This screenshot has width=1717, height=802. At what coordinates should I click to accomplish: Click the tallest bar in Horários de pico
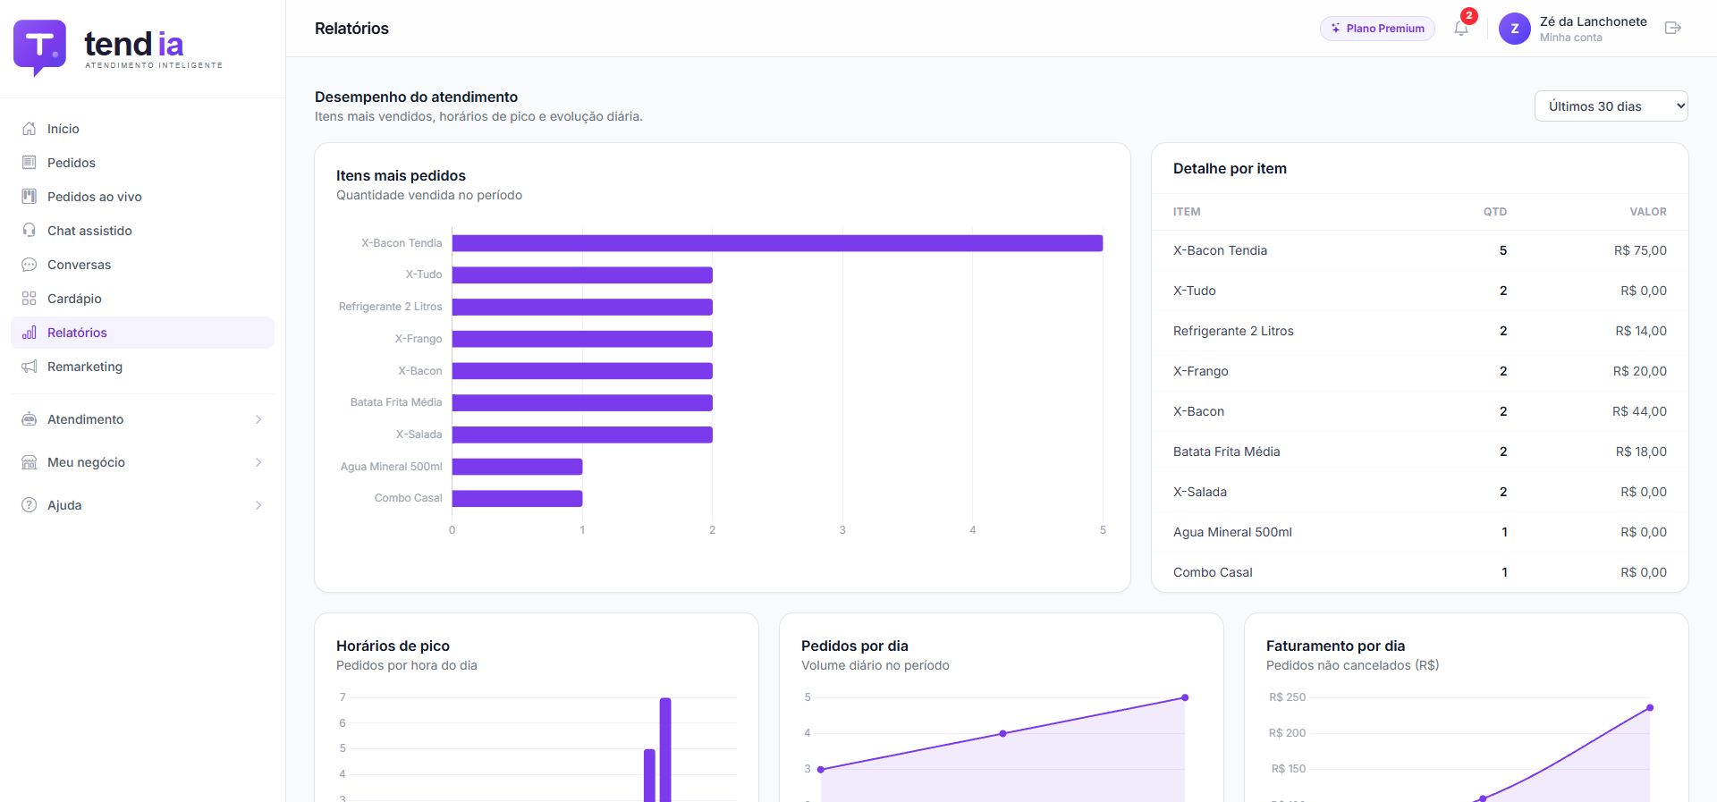(x=665, y=749)
